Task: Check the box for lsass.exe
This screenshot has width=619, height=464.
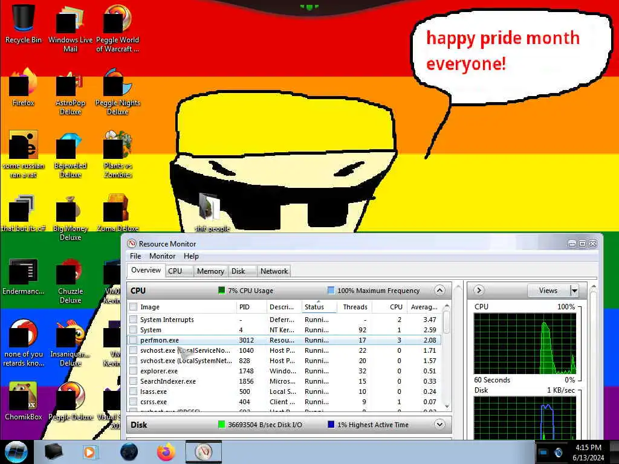Action: click(134, 391)
